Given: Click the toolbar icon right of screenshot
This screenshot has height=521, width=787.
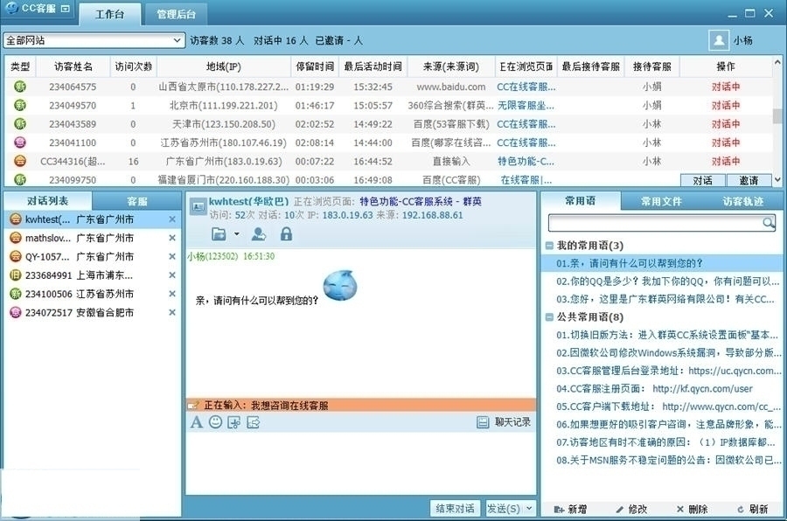Looking at the screenshot, I should [x=254, y=422].
